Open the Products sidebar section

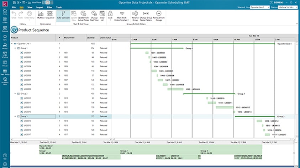pyautogui.click(x=5, y=29)
